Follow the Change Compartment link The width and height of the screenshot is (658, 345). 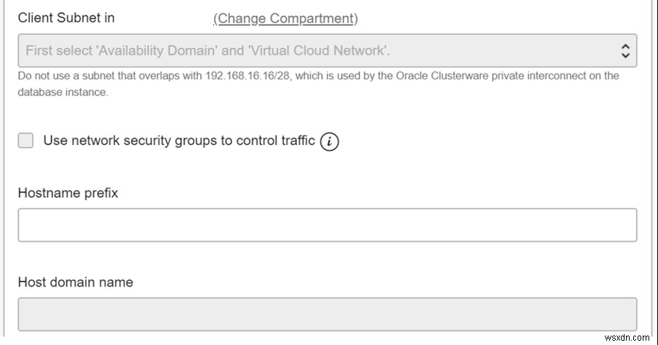tap(285, 18)
